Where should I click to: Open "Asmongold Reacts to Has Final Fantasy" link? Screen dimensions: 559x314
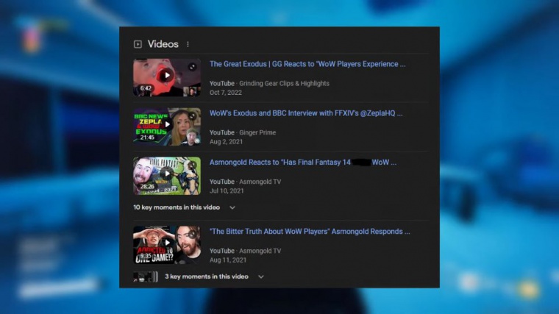[302, 162]
